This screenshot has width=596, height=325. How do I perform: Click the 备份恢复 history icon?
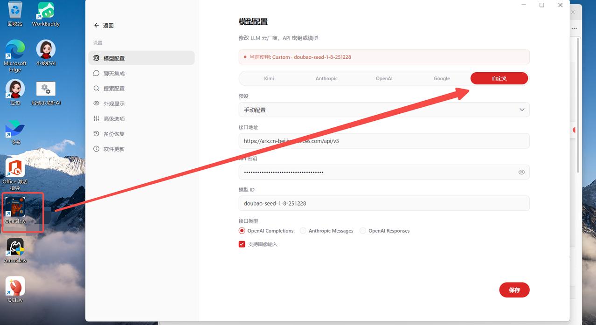point(96,134)
